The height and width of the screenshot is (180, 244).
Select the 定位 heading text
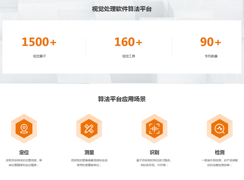[24, 152]
